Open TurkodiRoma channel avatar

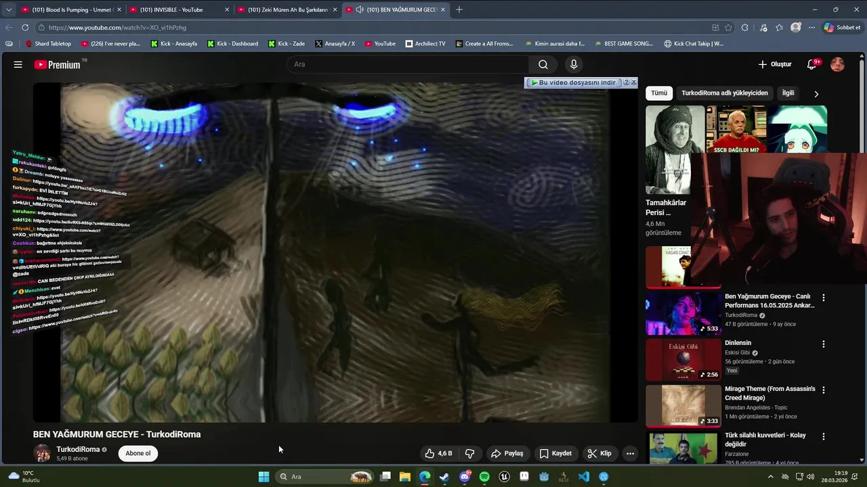[x=42, y=453]
